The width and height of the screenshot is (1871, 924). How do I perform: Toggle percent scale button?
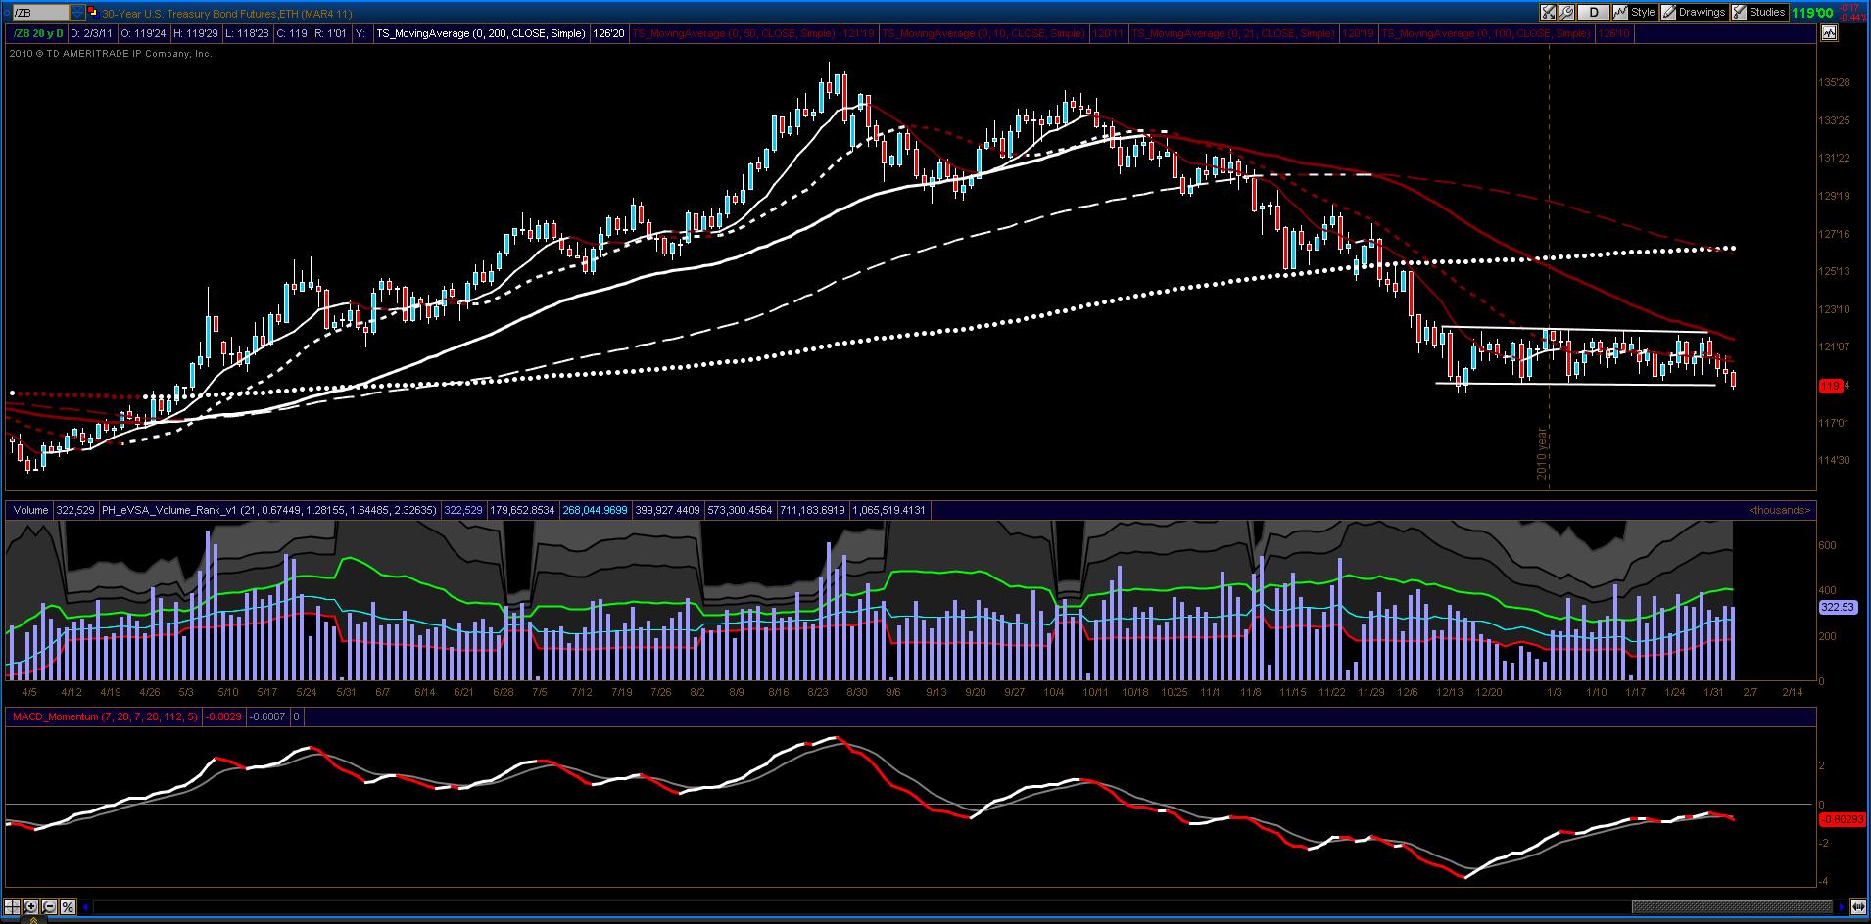(68, 906)
